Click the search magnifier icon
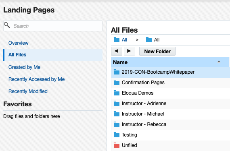 pos(7,25)
